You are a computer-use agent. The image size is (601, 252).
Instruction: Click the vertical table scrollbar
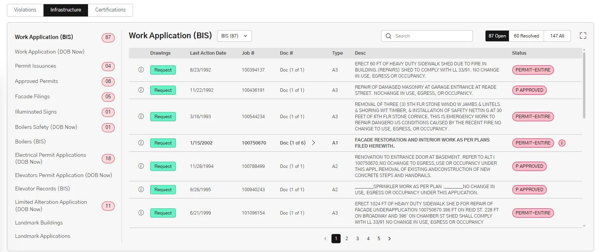coord(584,86)
